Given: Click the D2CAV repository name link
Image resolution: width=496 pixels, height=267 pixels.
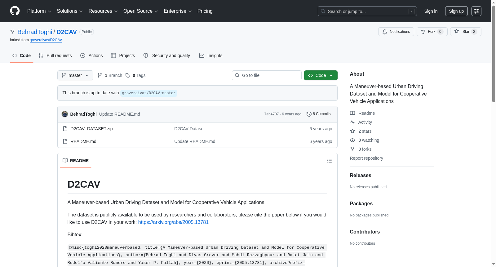Looking at the screenshot, I should click(x=67, y=32).
